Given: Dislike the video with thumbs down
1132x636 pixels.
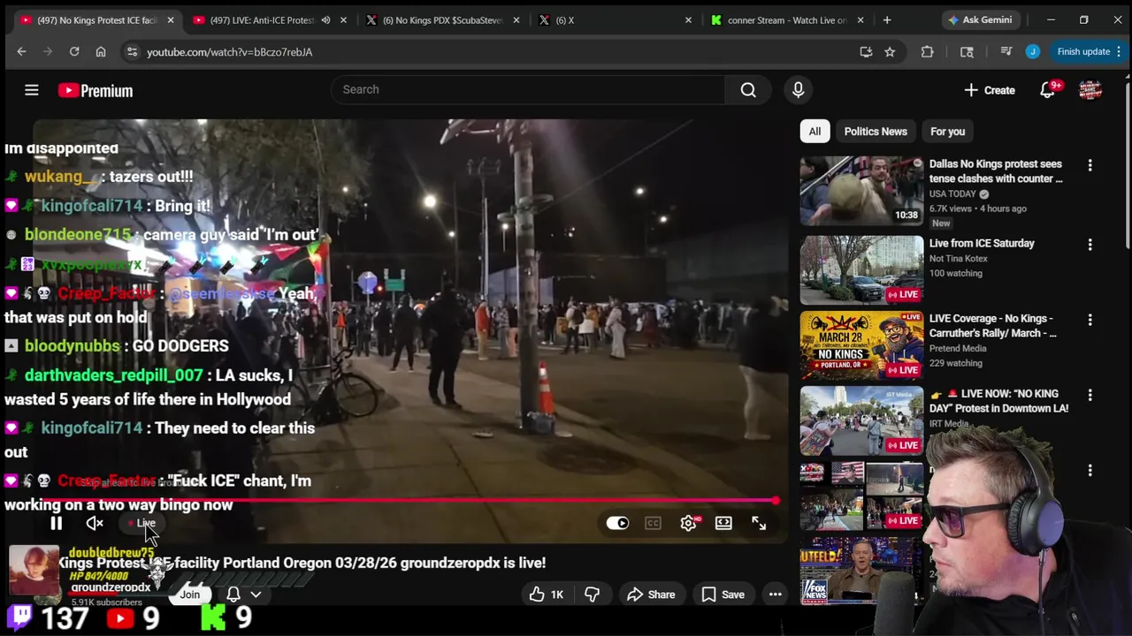Looking at the screenshot, I should coord(592,594).
